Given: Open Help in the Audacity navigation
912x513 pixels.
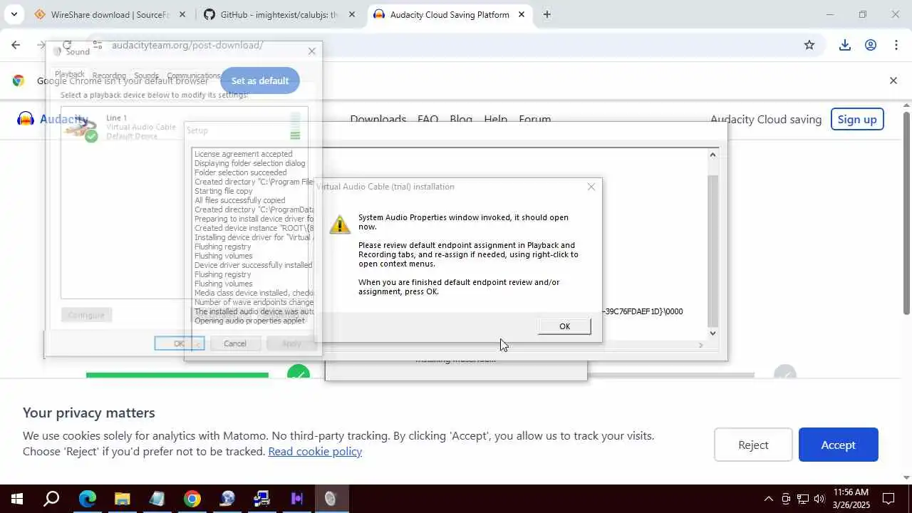Looking at the screenshot, I should [495, 120].
